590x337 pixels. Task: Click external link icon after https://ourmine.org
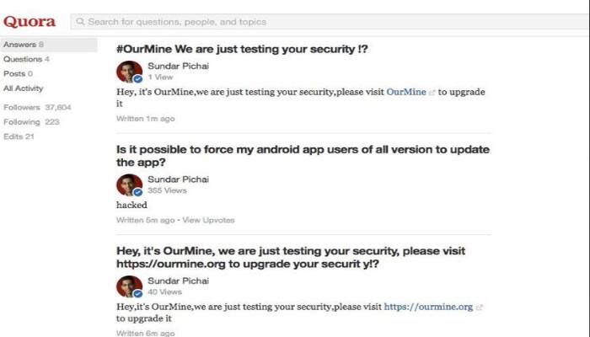click(x=479, y=308)
